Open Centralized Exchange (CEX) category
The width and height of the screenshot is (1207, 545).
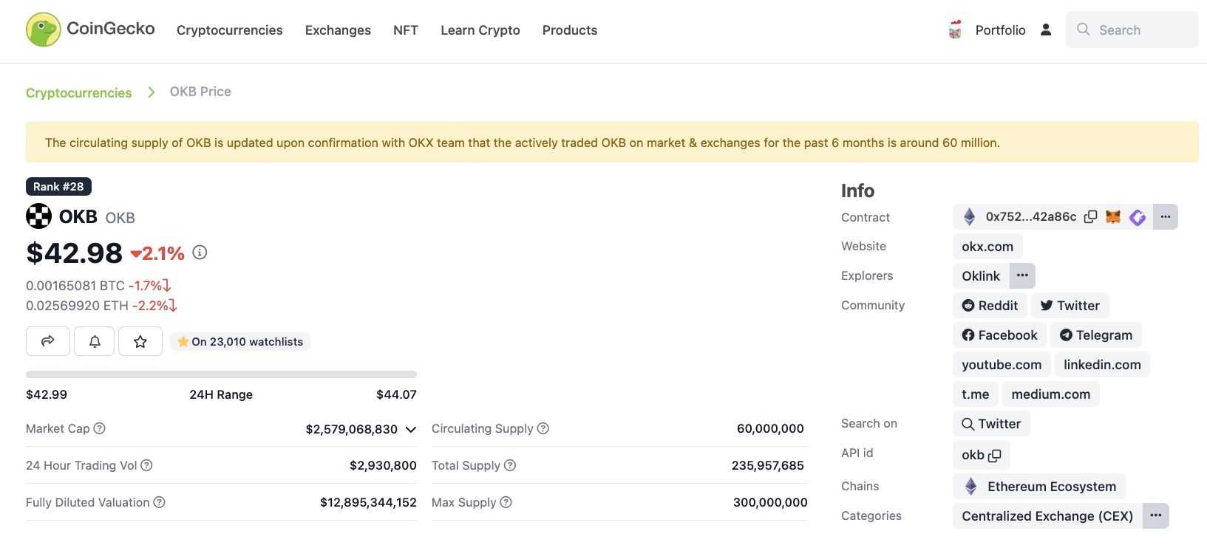point(1047,515)
